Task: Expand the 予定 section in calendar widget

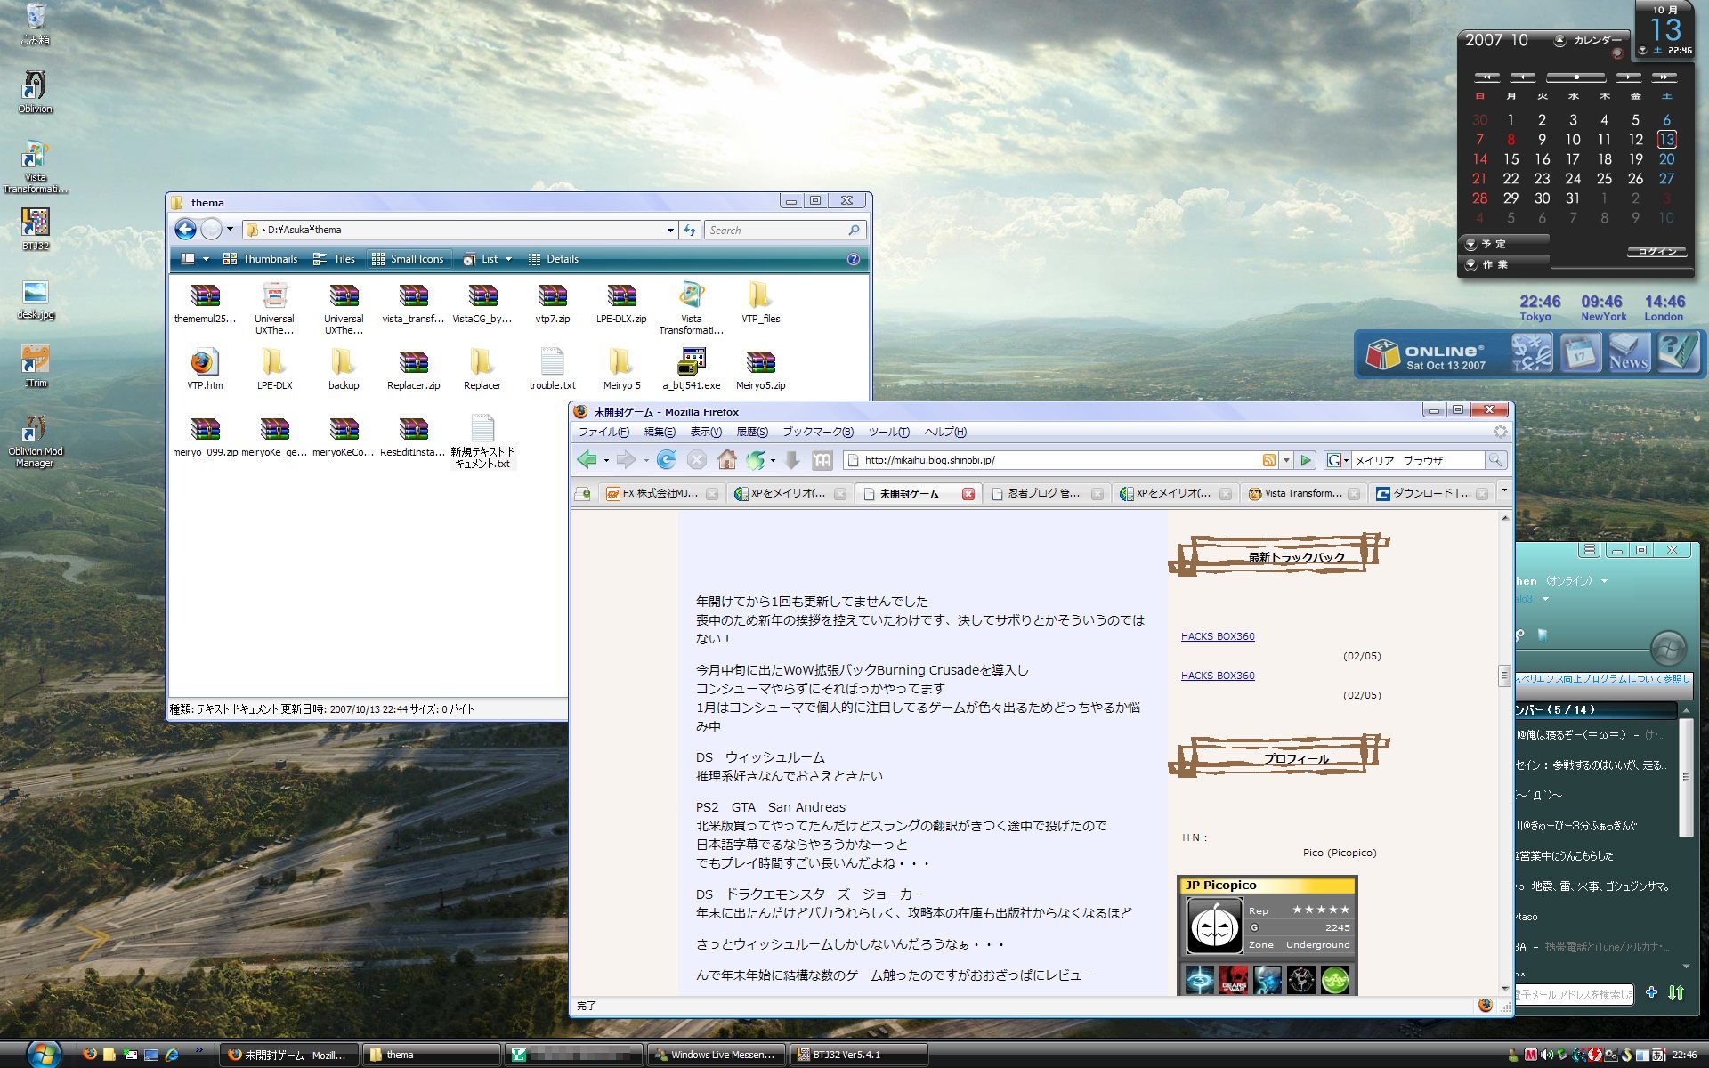Action: tap(1472, 244)
